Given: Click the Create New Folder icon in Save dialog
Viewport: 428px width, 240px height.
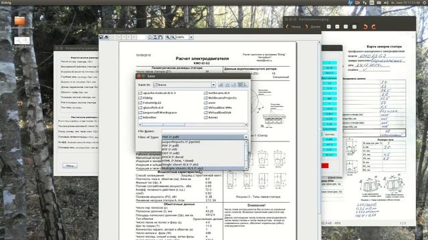Looking at the screenshot, I should tap(234, 85).
